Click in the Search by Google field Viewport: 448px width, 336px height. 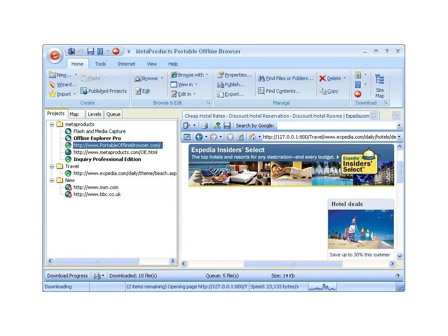point(337,126)
